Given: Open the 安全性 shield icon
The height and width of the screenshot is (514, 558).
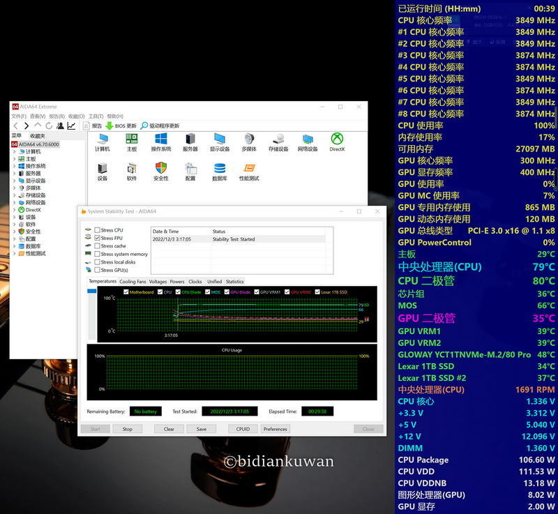Looking at the screenshot, I should 161,168.
